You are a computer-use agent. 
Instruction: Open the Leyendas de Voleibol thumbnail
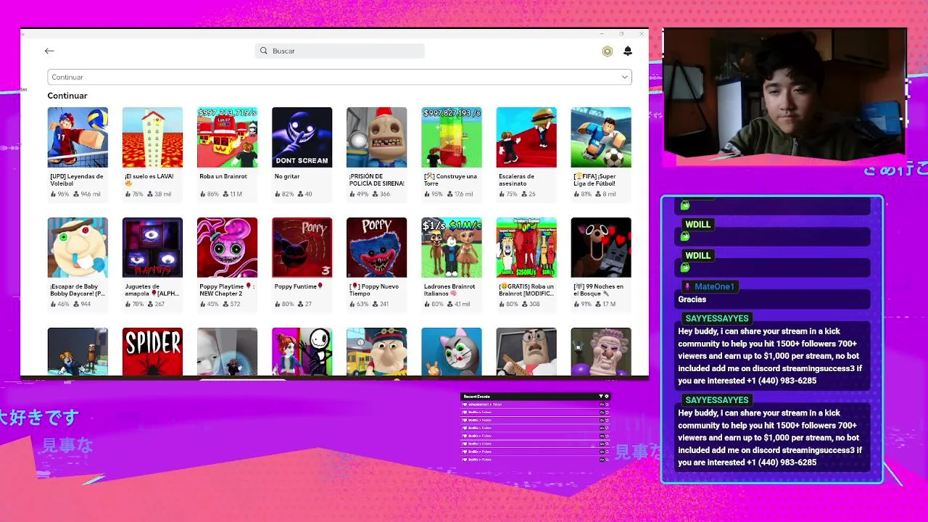[x=78, y=137]
